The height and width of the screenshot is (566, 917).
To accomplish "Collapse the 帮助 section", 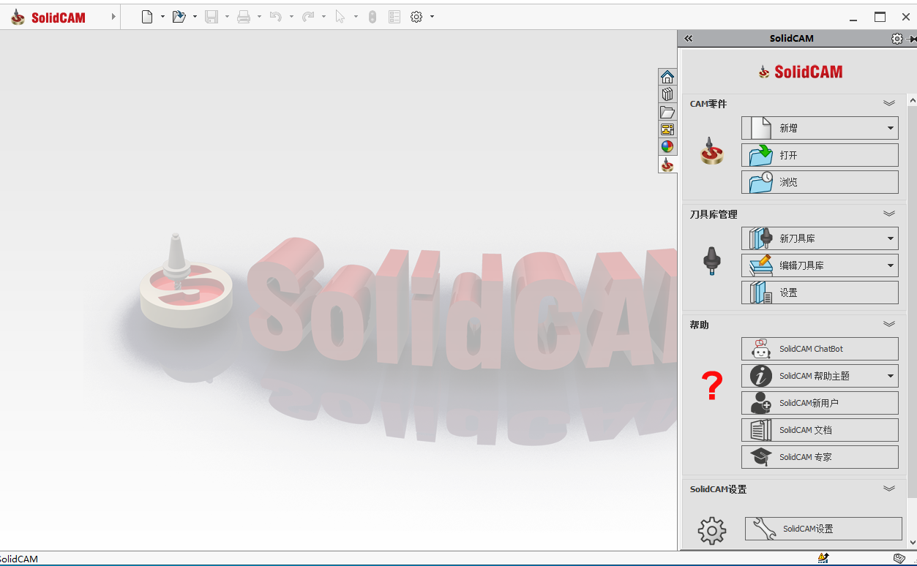I will (x=889, y=325).
